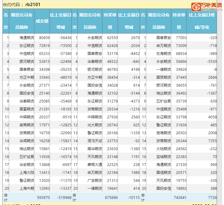This screenshot has width=224, height=205.
Task: Click the volume value 80659
Action: pos(44,38)
